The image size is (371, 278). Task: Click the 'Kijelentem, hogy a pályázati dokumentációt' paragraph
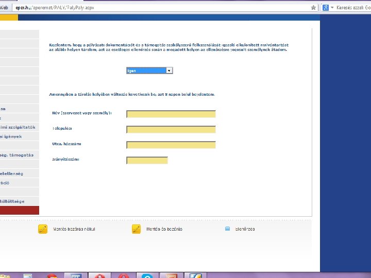168,47
